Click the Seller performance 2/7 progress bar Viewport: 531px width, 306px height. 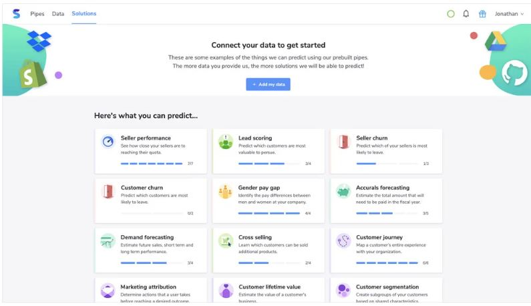[x=152, y=164]
